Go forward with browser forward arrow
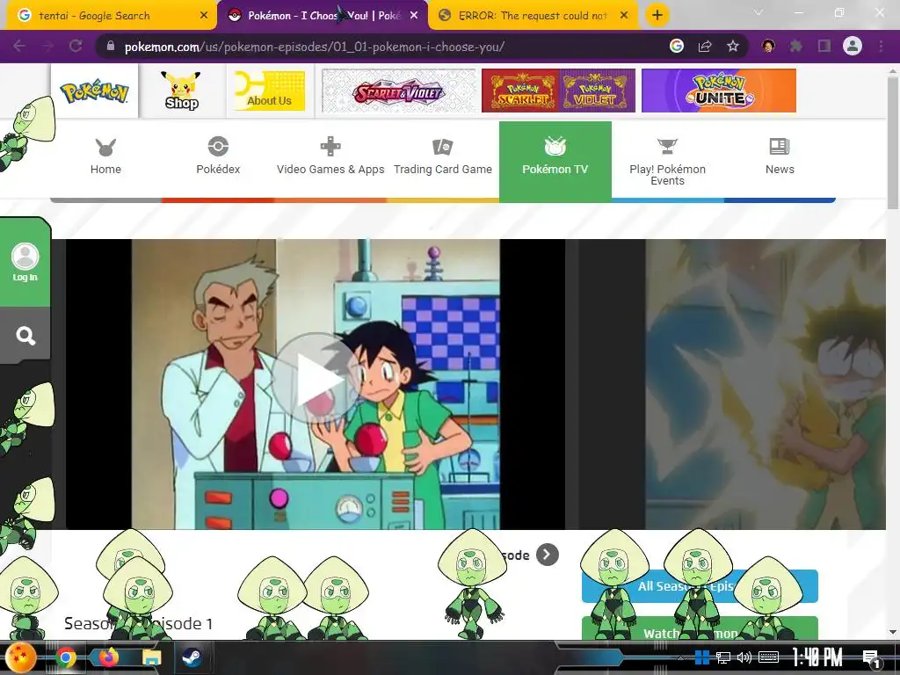The width and height of the screenshot is (900, 675). pyautogui.click(x=47, y=46)
